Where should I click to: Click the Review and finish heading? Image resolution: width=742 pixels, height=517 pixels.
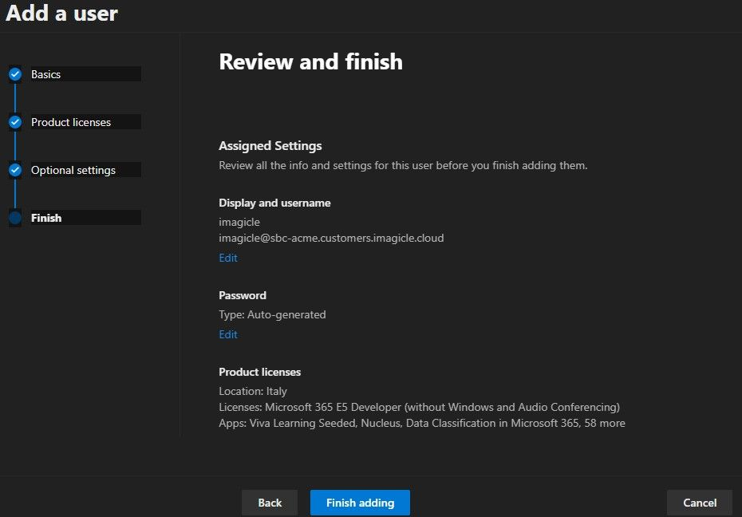click(x=310, y=61)
